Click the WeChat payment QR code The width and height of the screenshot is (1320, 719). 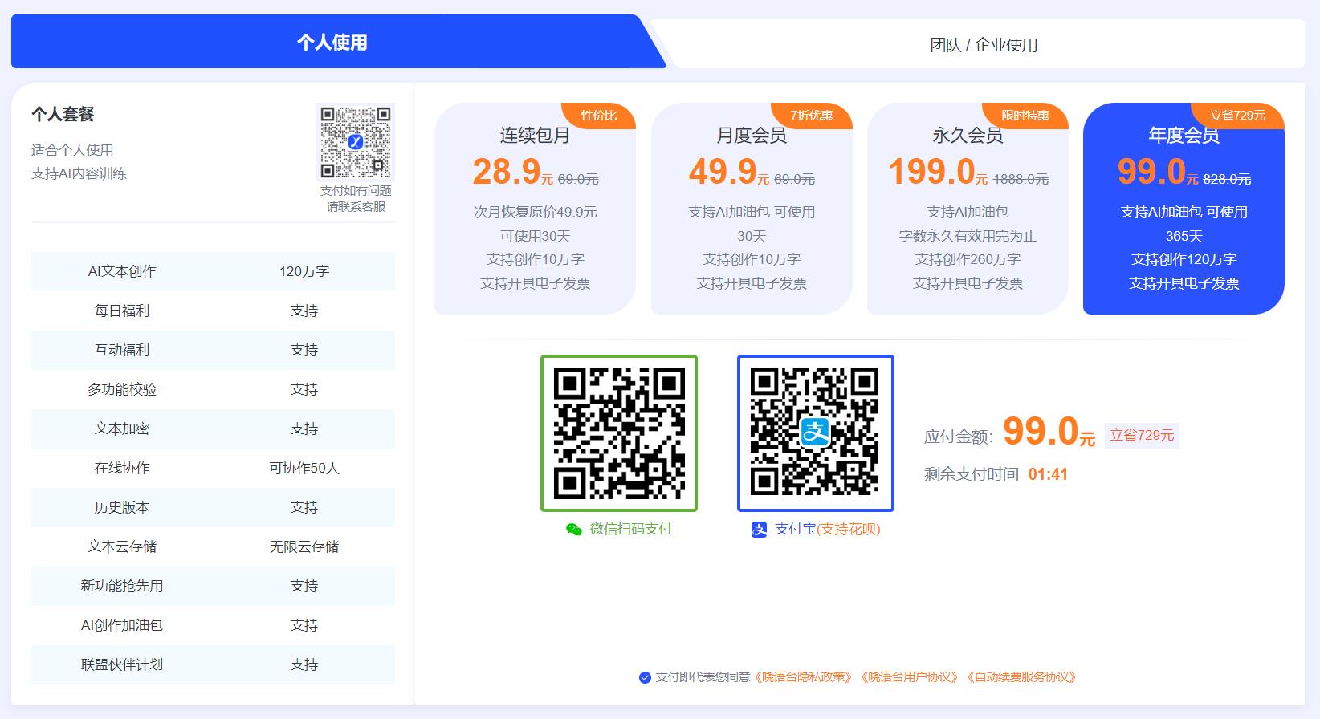(x=619, y=433)
